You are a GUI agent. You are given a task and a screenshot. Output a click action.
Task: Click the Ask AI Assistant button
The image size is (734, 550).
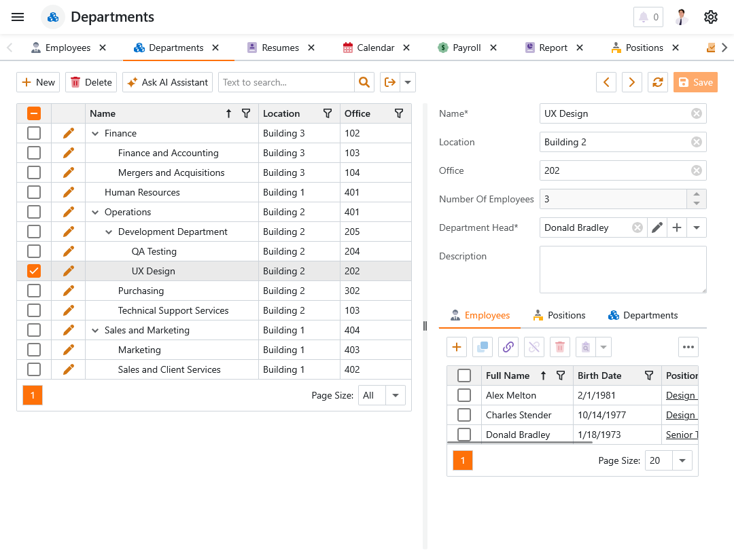click(x=167, y=82)
